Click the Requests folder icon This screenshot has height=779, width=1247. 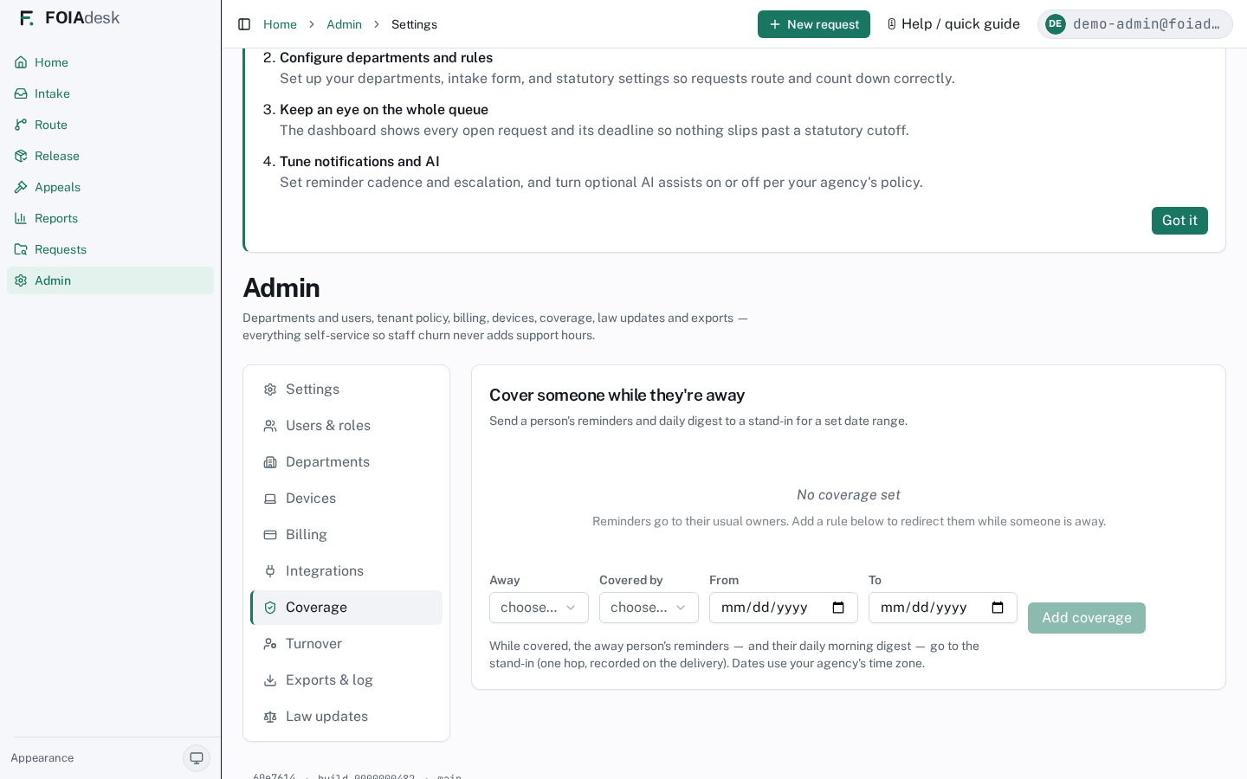(21, 249)
